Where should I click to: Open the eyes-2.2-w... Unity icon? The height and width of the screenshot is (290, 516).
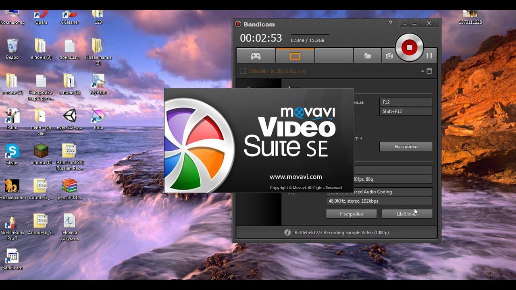(x=70, y=119)
